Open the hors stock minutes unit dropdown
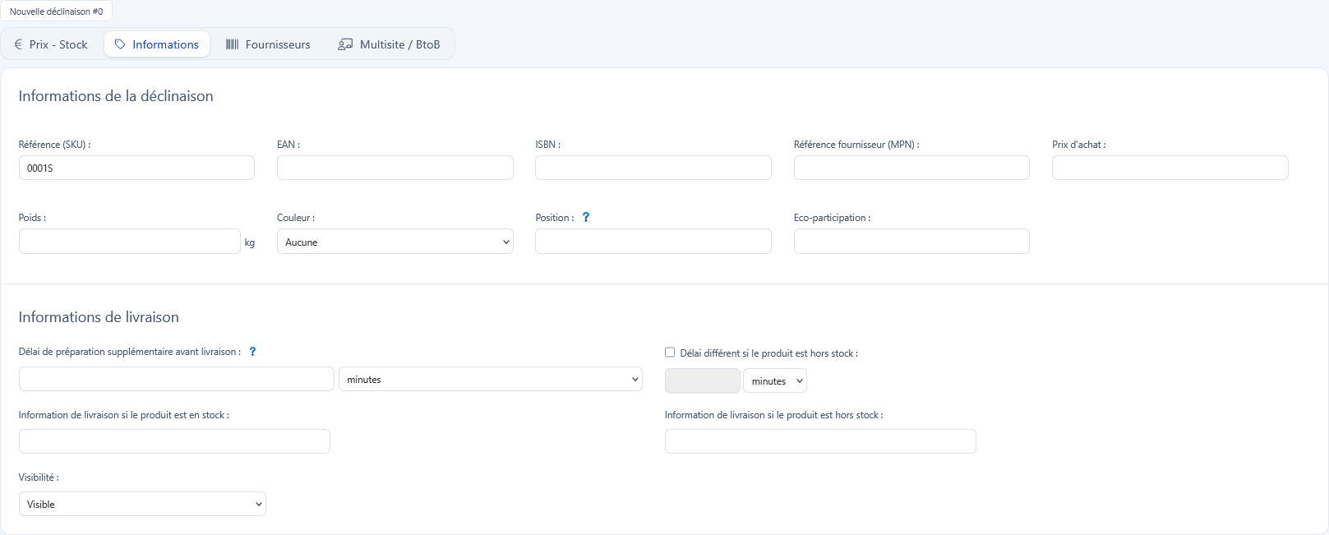This screenshot has height=535, width=1329. click(x=775, y=380)
